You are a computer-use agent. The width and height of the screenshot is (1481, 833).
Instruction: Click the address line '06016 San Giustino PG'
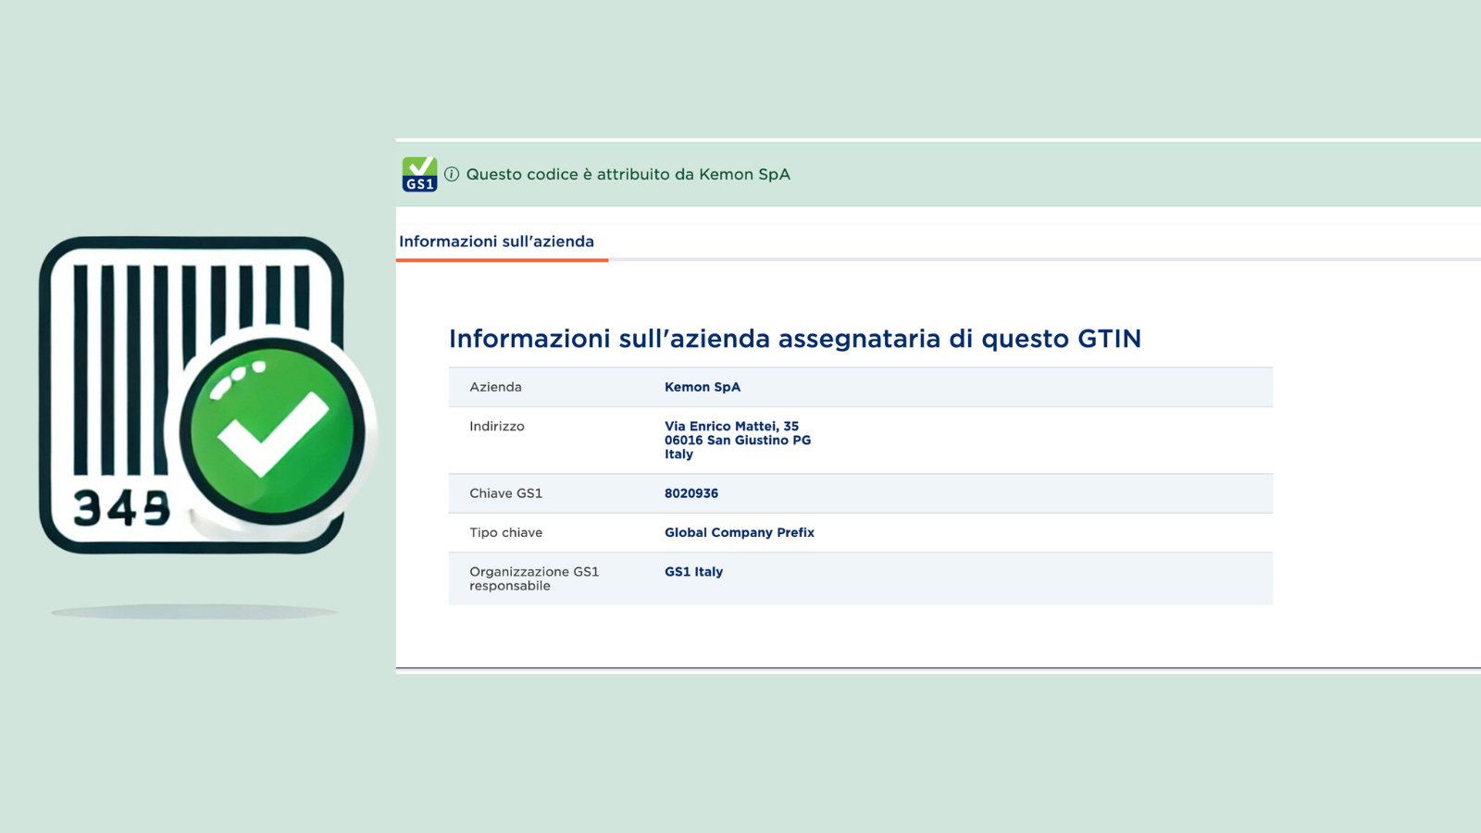click(x=738, y=441)
